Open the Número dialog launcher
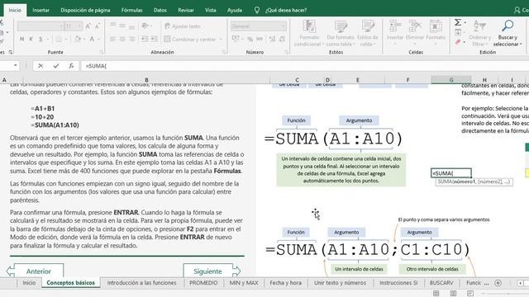This screenshot has height=297, width=529. pyautogui.click(x=287, y=52)
